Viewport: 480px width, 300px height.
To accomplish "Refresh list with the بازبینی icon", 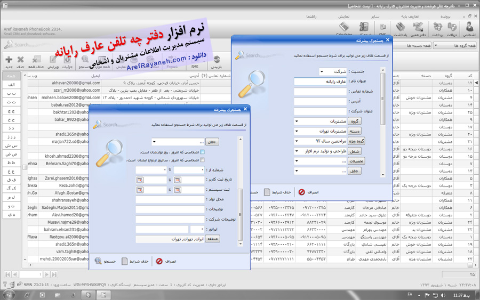I will coord(216,62).
